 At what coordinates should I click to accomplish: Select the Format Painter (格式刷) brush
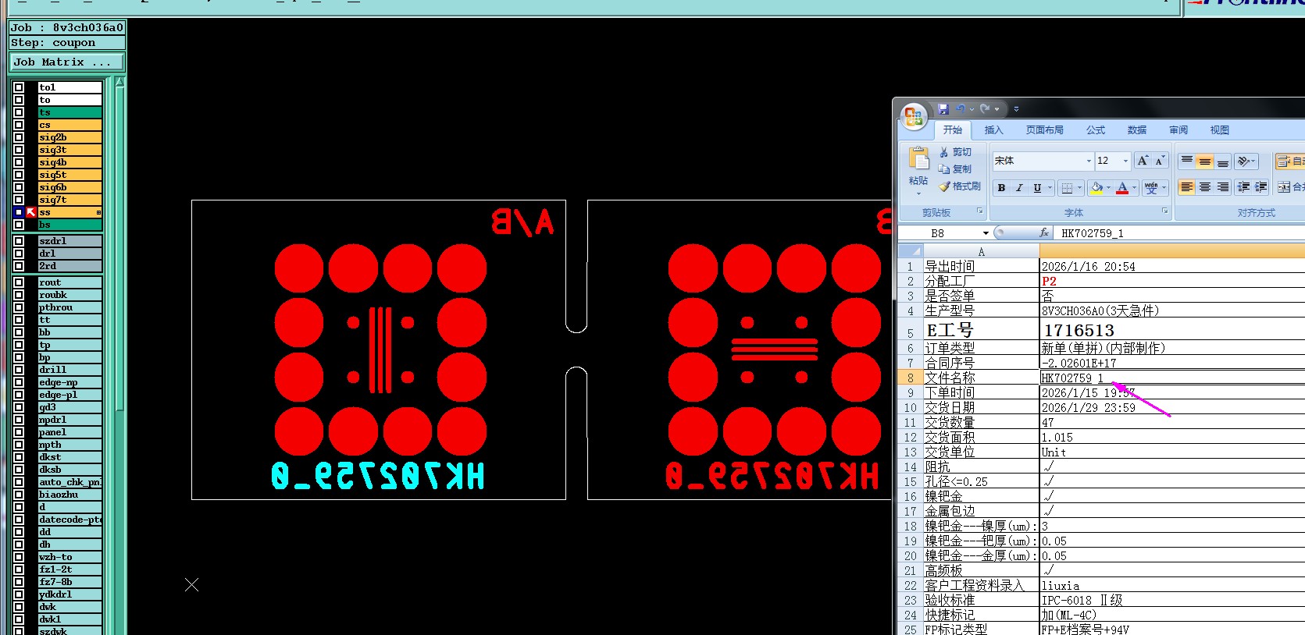[944, 186]
